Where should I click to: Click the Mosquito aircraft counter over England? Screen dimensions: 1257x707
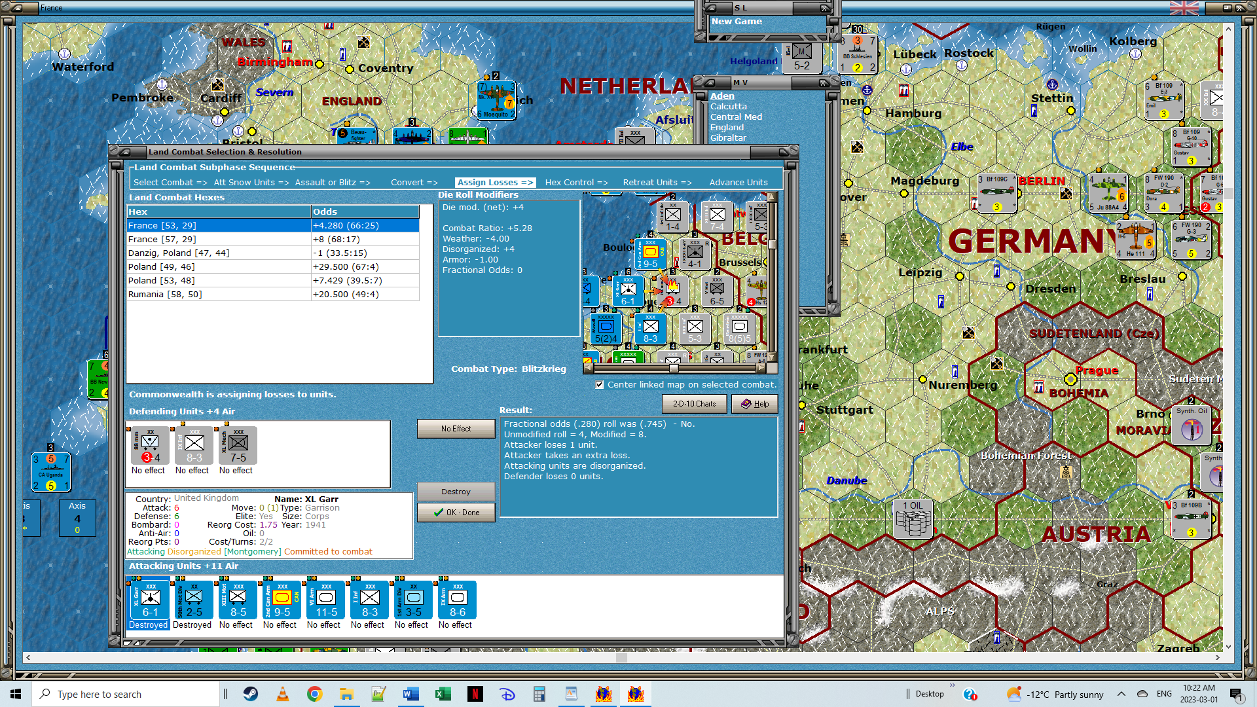496,100
